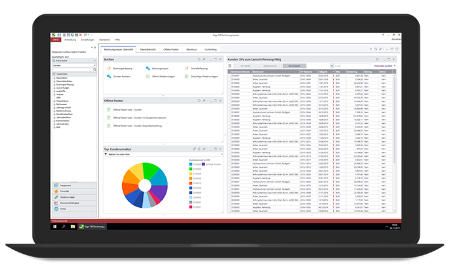The image size is (449, 270).
Task: Open the Windows Start menu
Action: [55, 226]
